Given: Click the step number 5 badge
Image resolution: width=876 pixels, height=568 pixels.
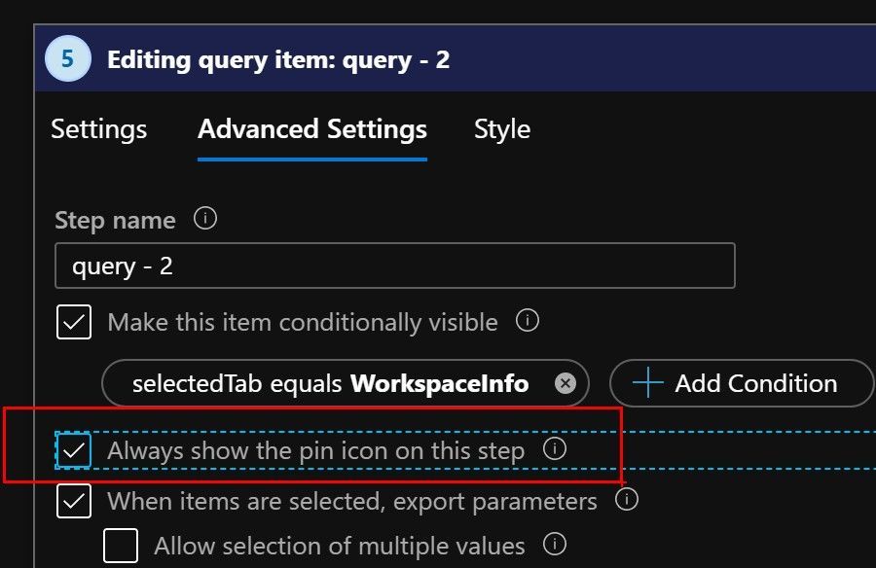Looking at the screenshot, I should click(67, 58).
